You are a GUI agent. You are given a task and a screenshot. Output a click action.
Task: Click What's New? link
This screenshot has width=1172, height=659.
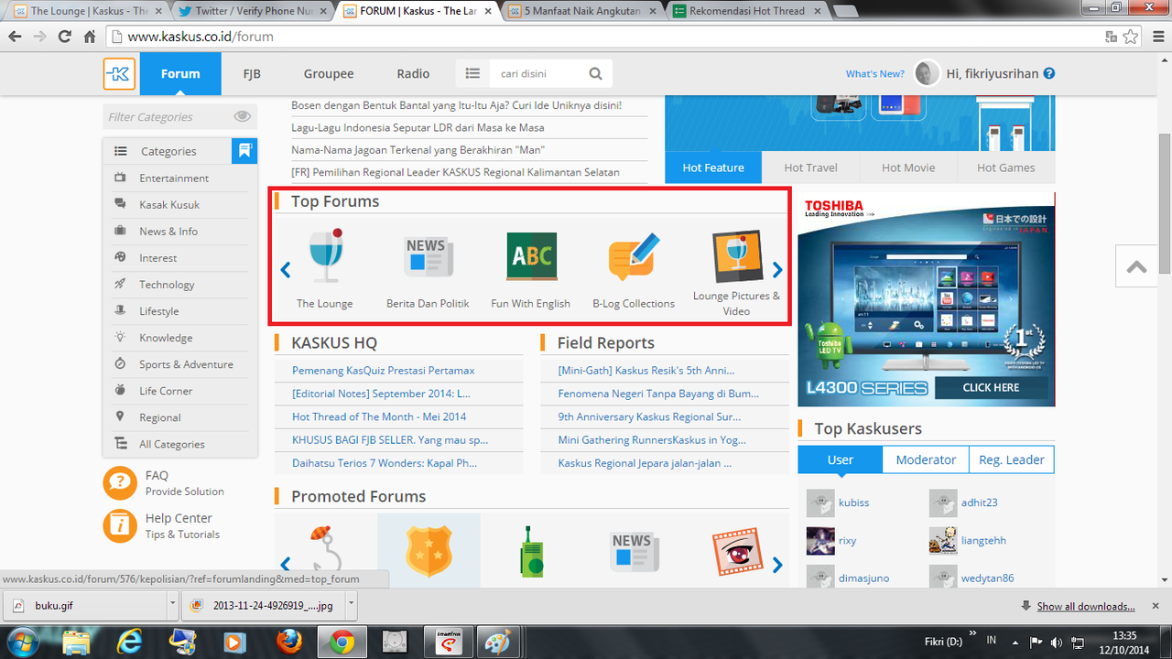pyautogui.click(x=874, y=74)
